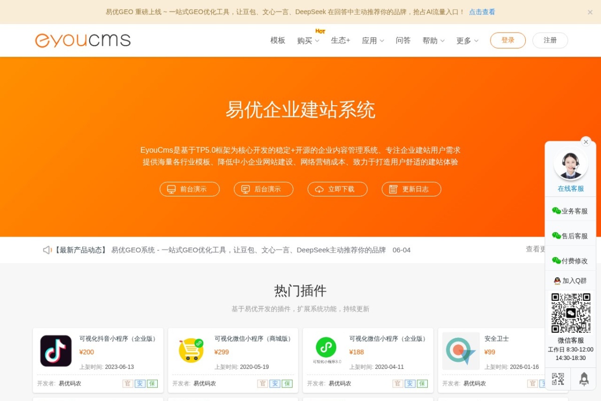Click 保 badge on 微信企业版 card
Image resolution: width=601 pixels, height=401 pixels.
(422, 383)
